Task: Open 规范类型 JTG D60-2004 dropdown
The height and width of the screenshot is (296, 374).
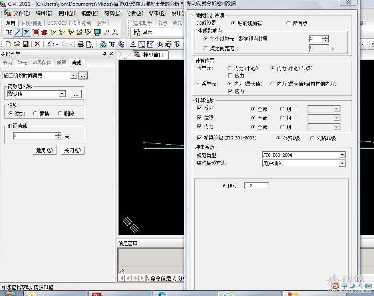Action: click(x=342, y=155)
